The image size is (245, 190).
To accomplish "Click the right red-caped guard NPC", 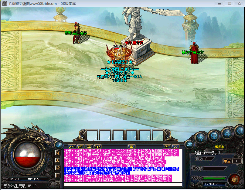I will click(x=194, y=52).
